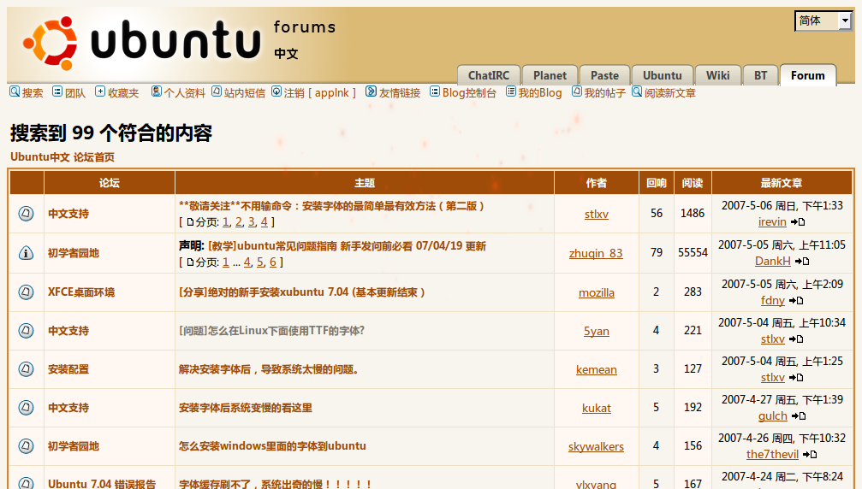Click topic status icon in skywalkers row

(x=26, y=445)
